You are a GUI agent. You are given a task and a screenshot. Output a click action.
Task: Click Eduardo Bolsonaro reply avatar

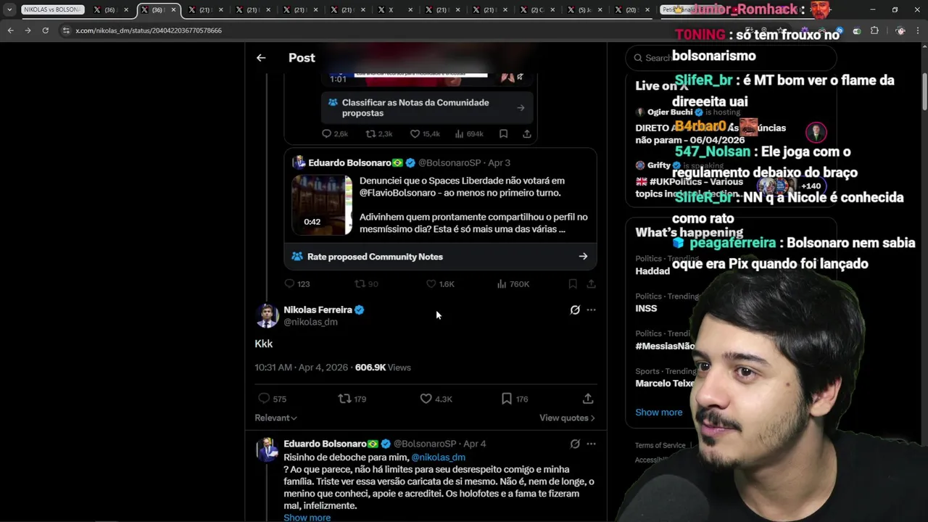267,449
